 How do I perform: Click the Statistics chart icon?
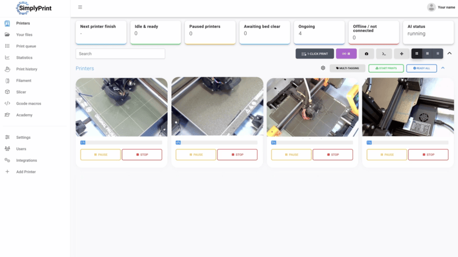click(x=7, y=58)
